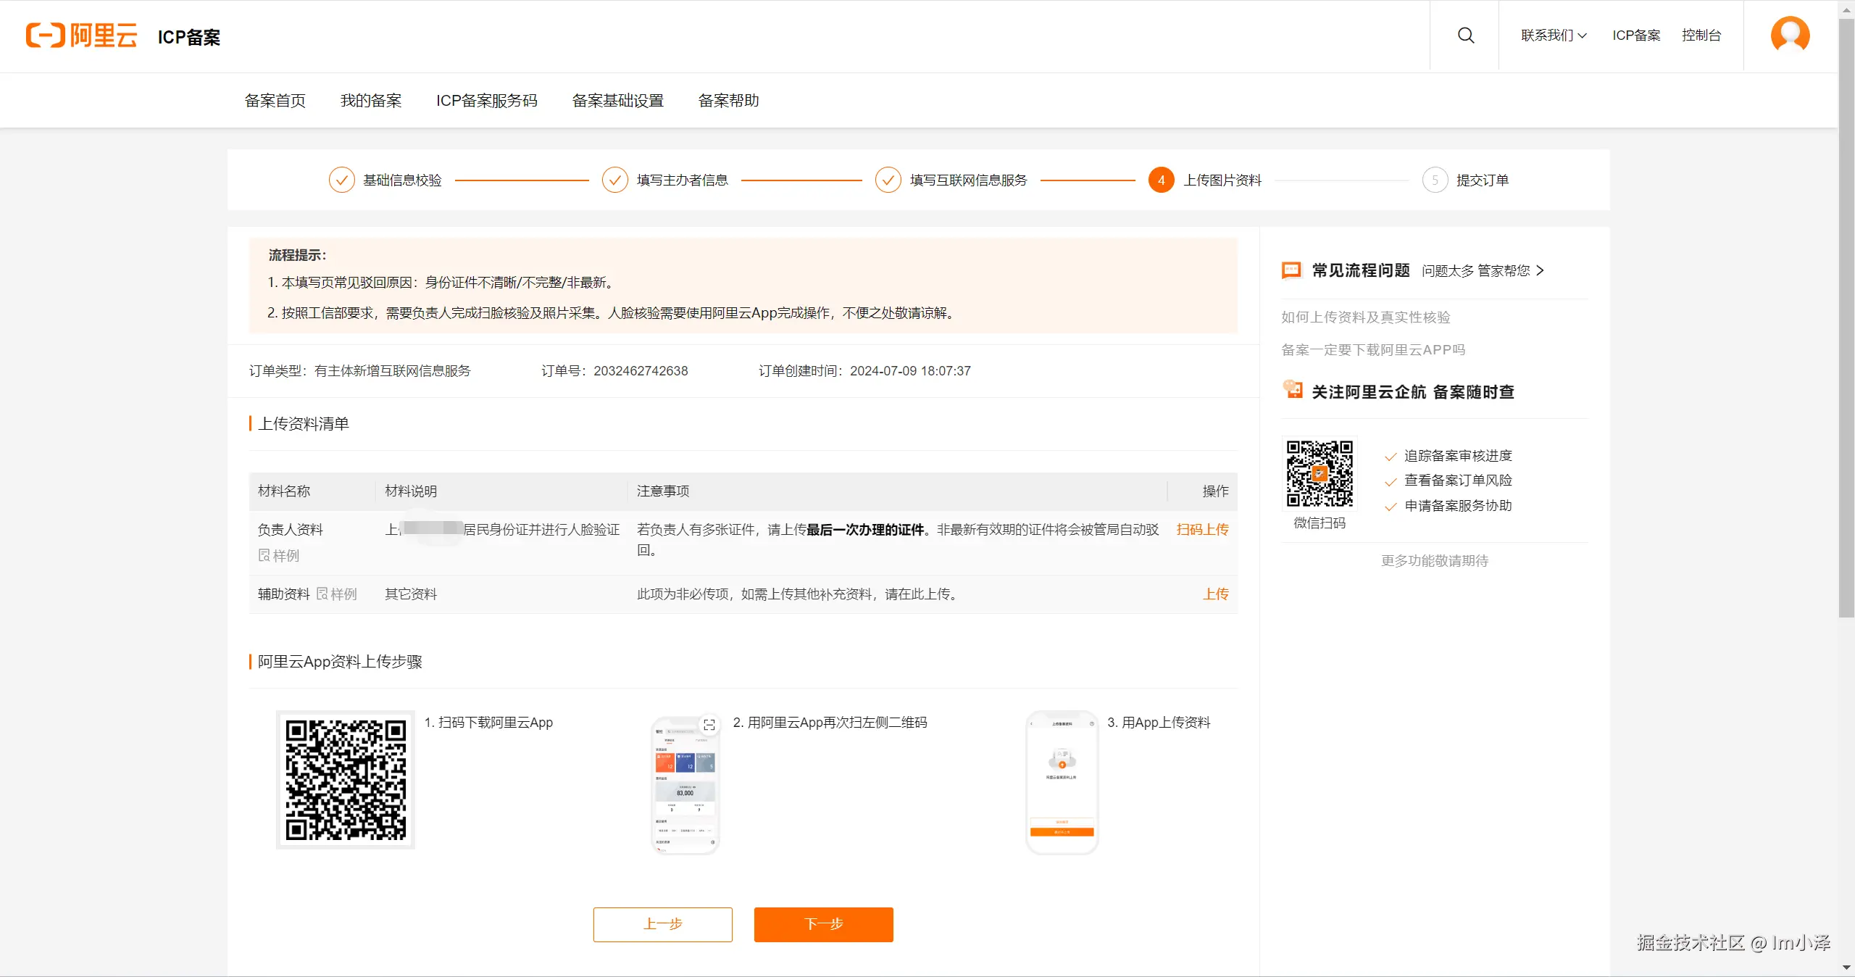Click the Alibaba Cloud logo
Screen dimensions: 1855x977
click(81, 36)
